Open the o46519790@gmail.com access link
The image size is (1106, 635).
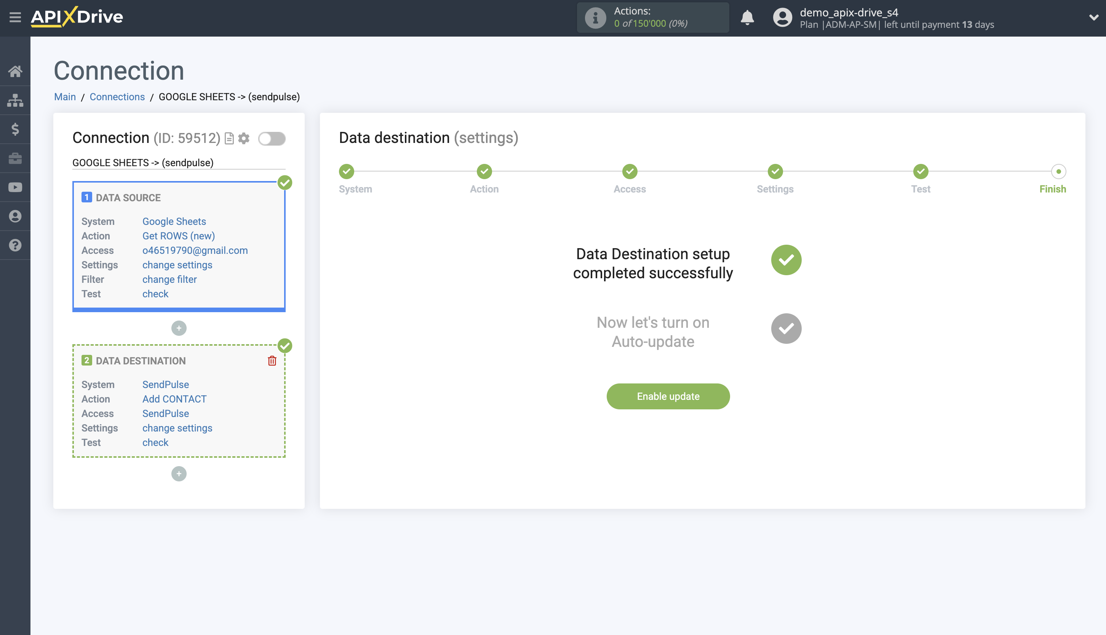tap(195, 250)
